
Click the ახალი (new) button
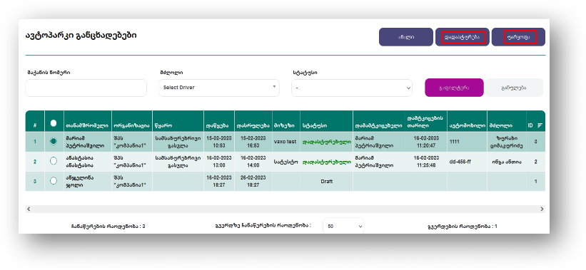[x=406, y=37]
